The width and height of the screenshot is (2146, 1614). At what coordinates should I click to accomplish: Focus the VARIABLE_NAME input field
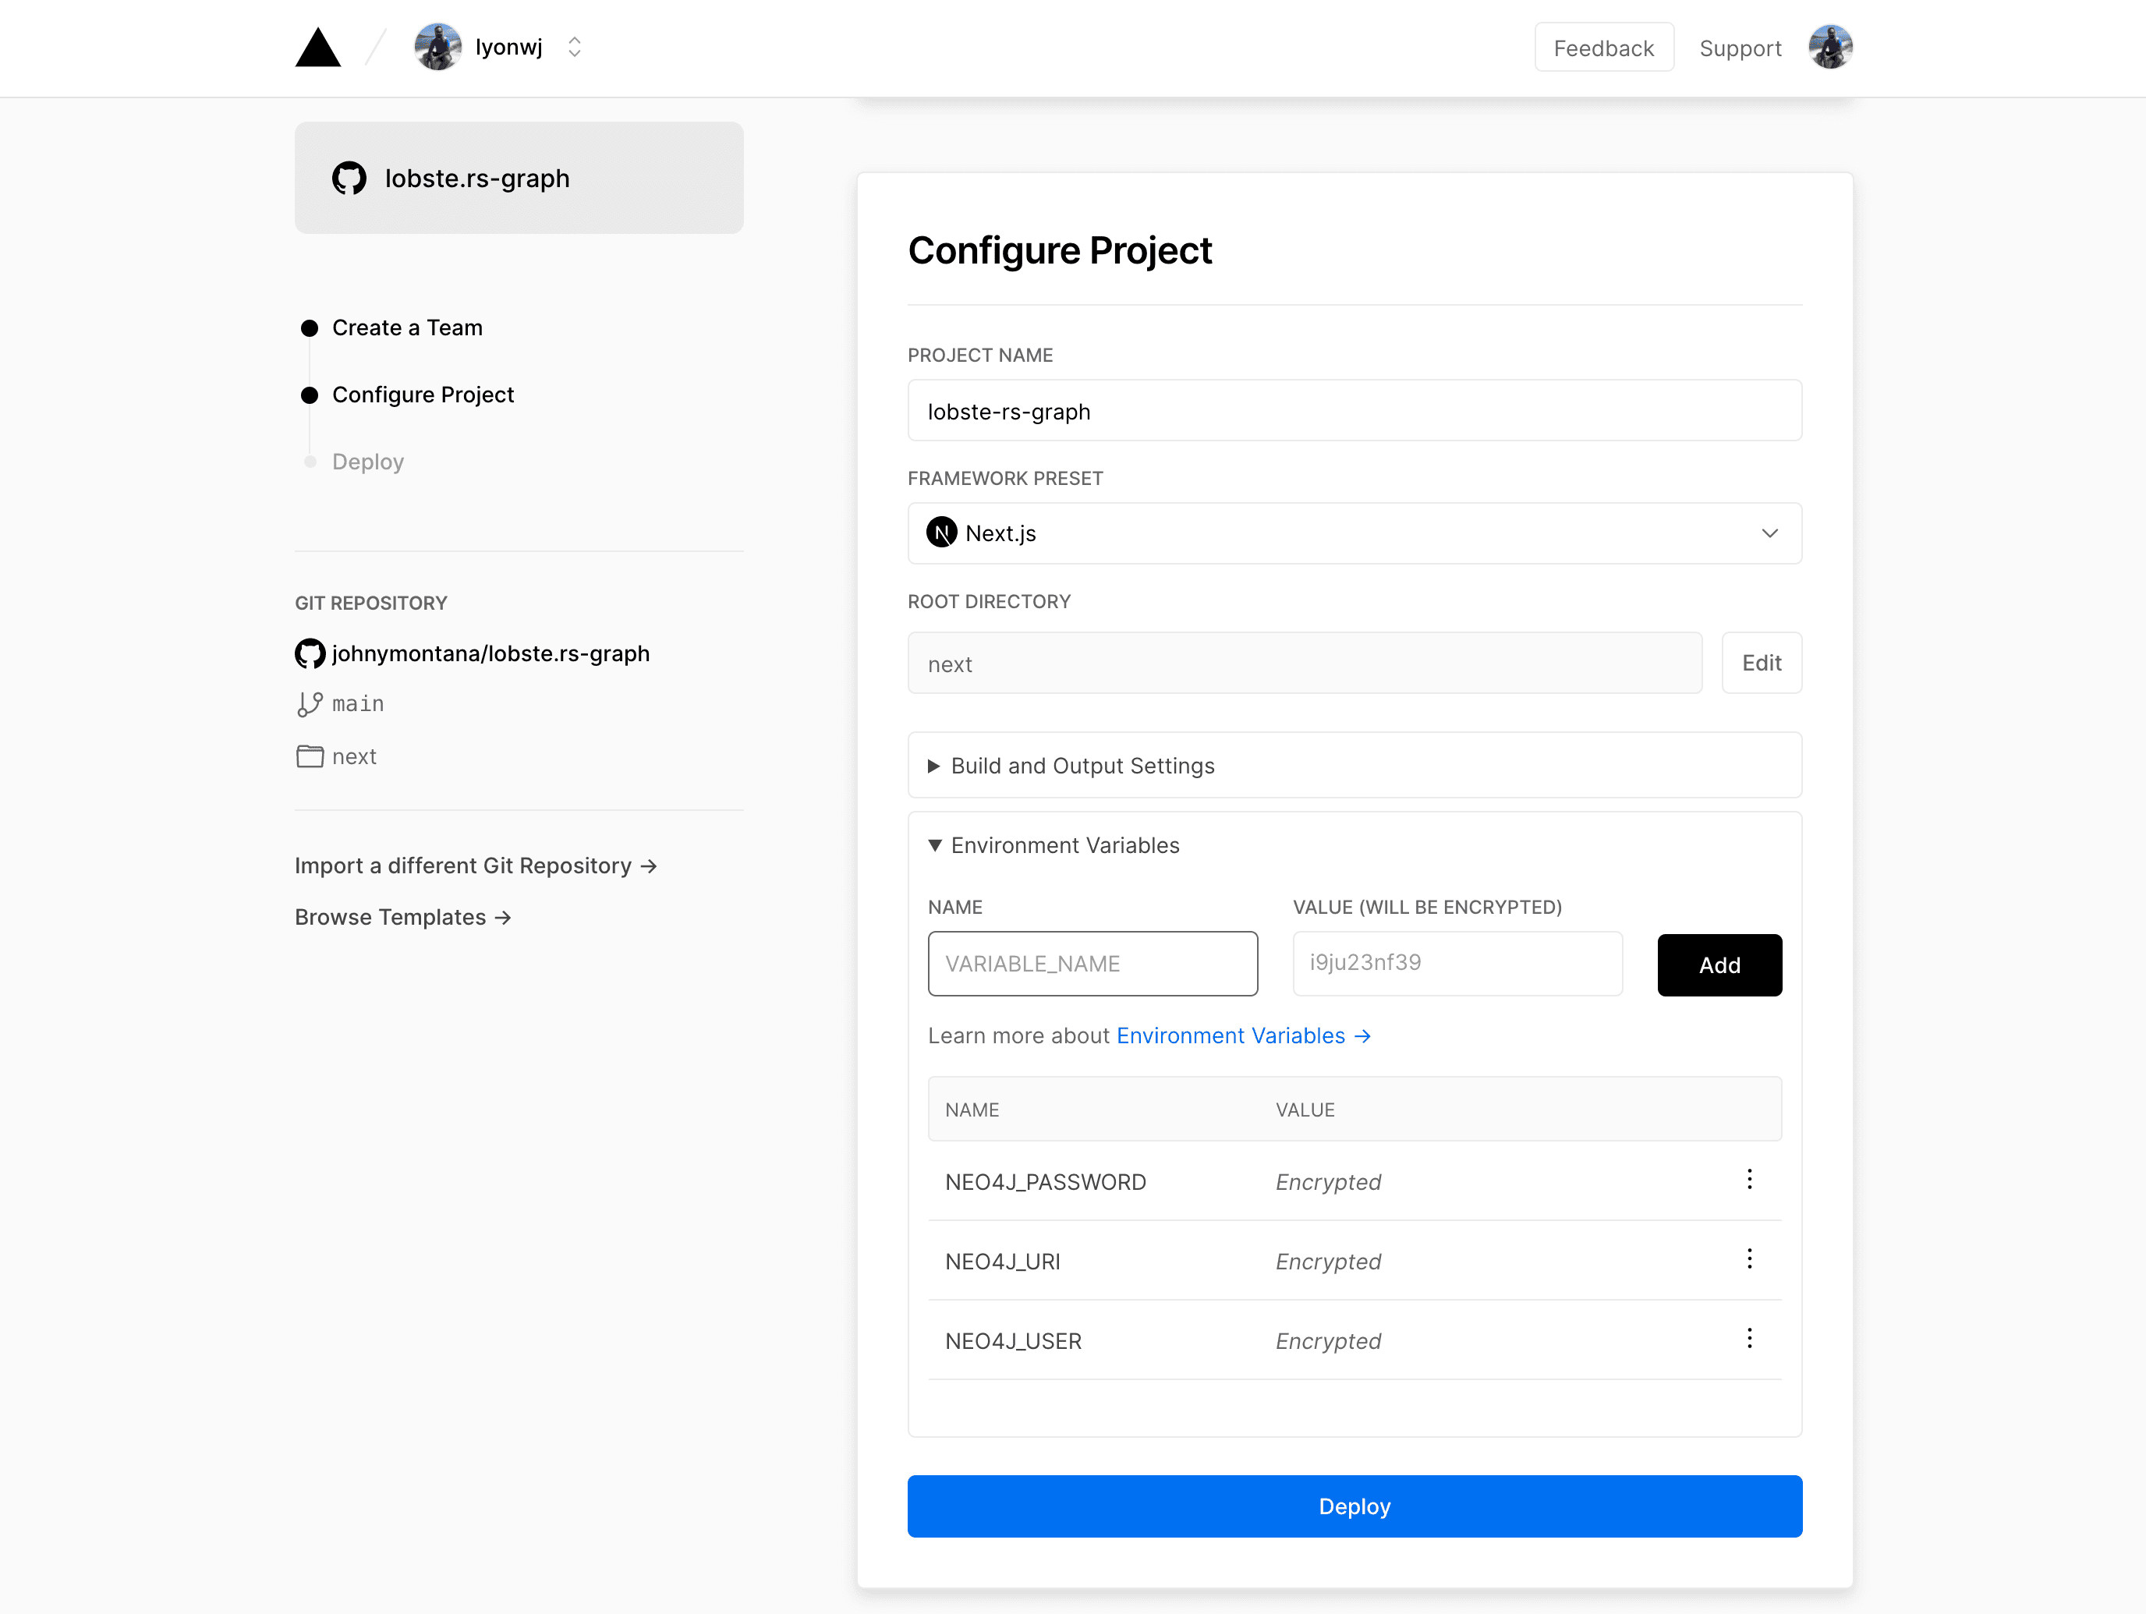1092,963
